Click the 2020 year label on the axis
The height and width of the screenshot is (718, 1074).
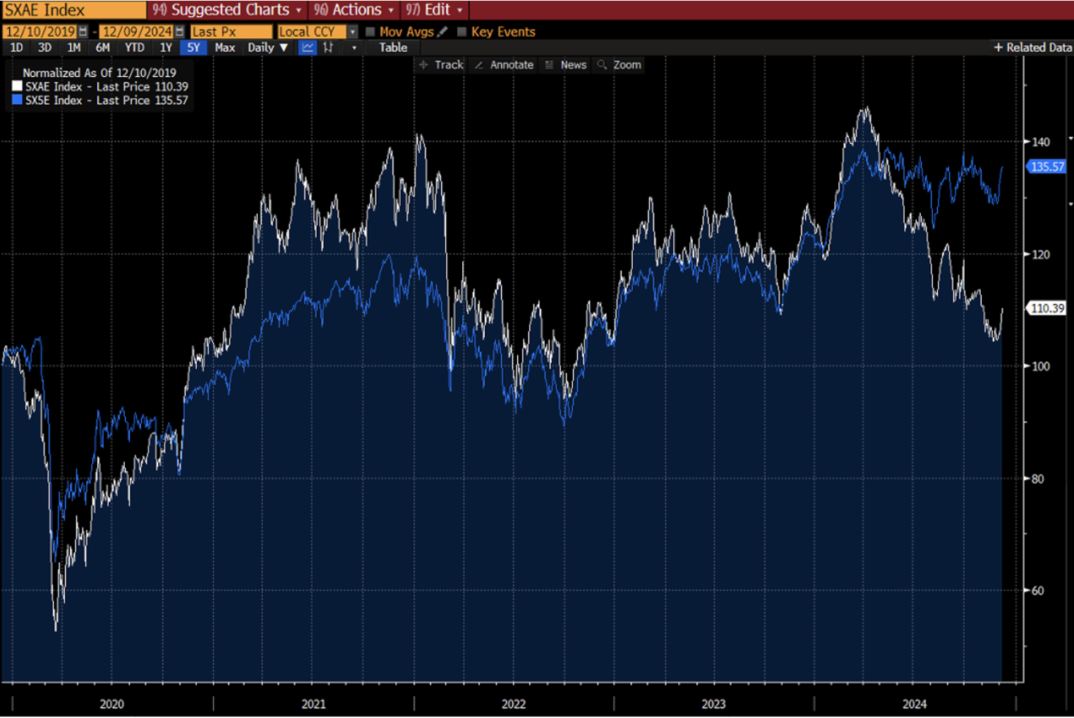(111, 704)
